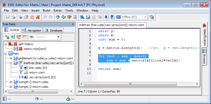This screenshot has height=104, width=211.
Task: Select vec::array[cont] [In] tree item
Action: click(42, 77)
